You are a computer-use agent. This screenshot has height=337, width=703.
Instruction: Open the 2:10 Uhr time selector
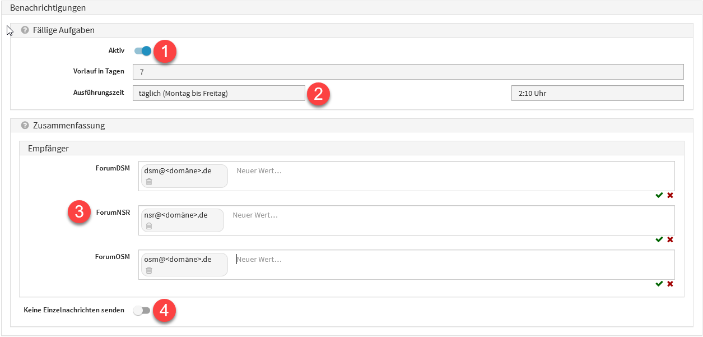tap(597, 93)
